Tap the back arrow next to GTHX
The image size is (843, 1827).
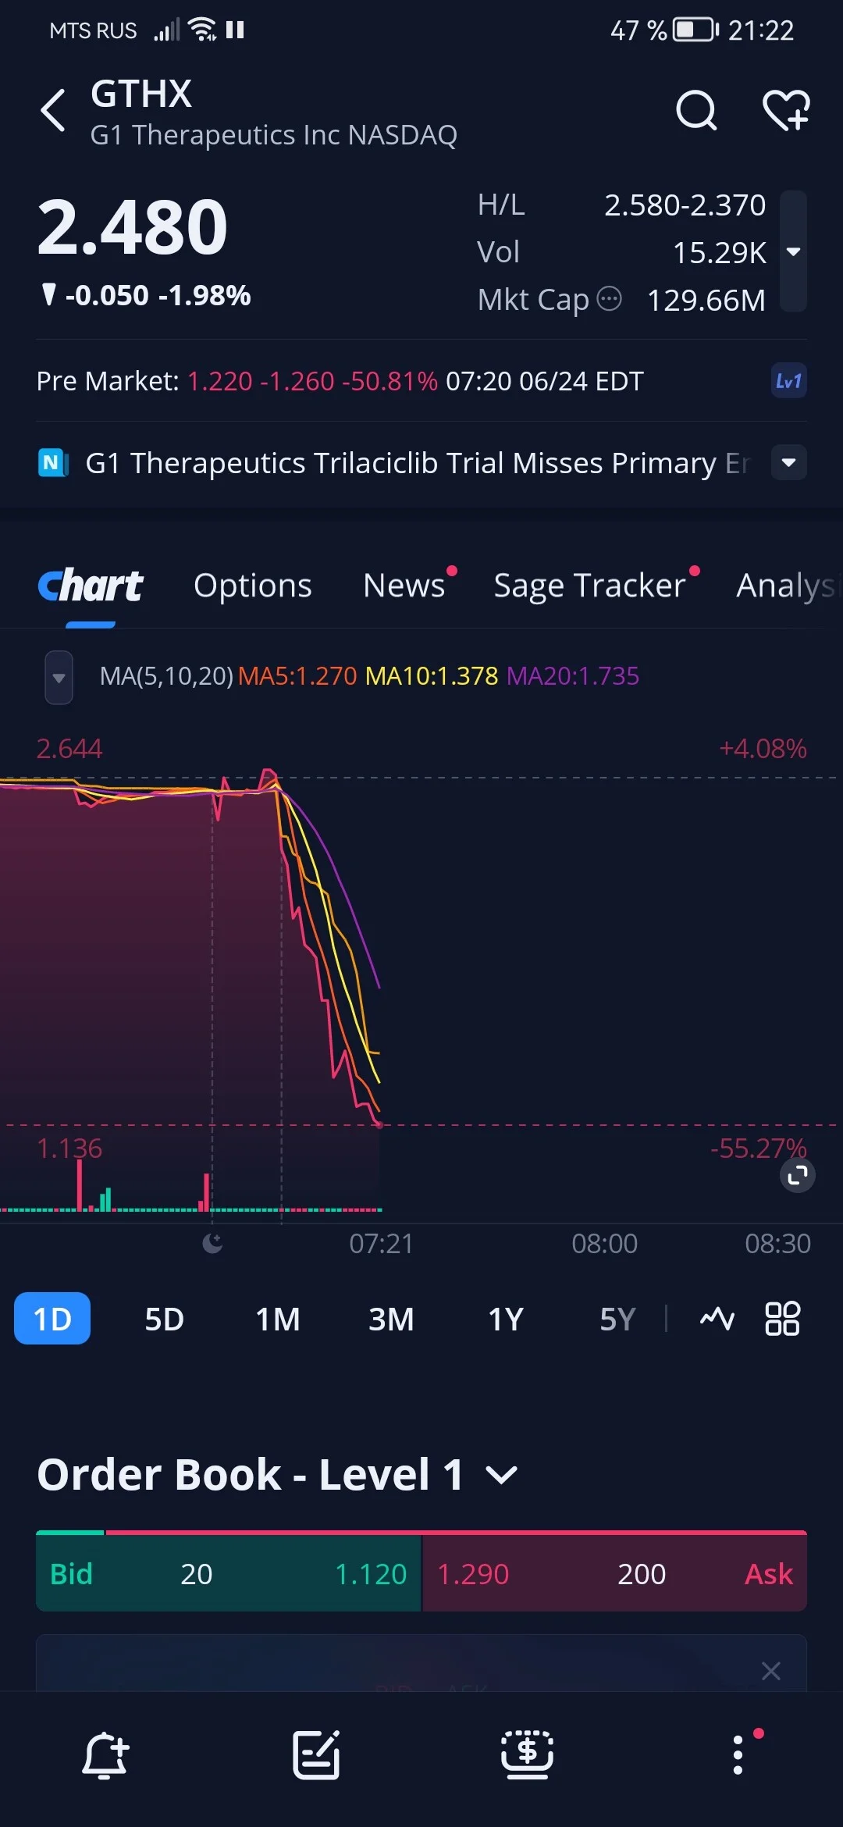tap(53, 110)
